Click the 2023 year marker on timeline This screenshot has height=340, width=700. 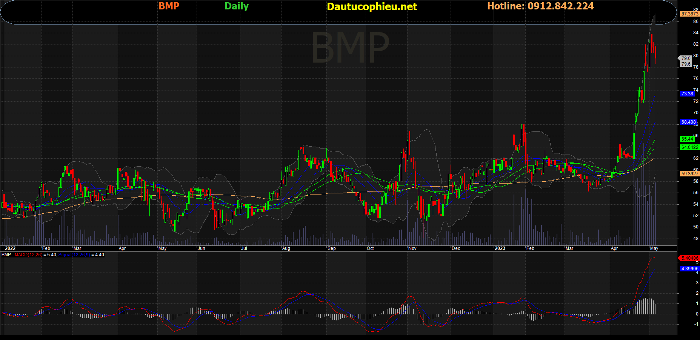(500, 248)
